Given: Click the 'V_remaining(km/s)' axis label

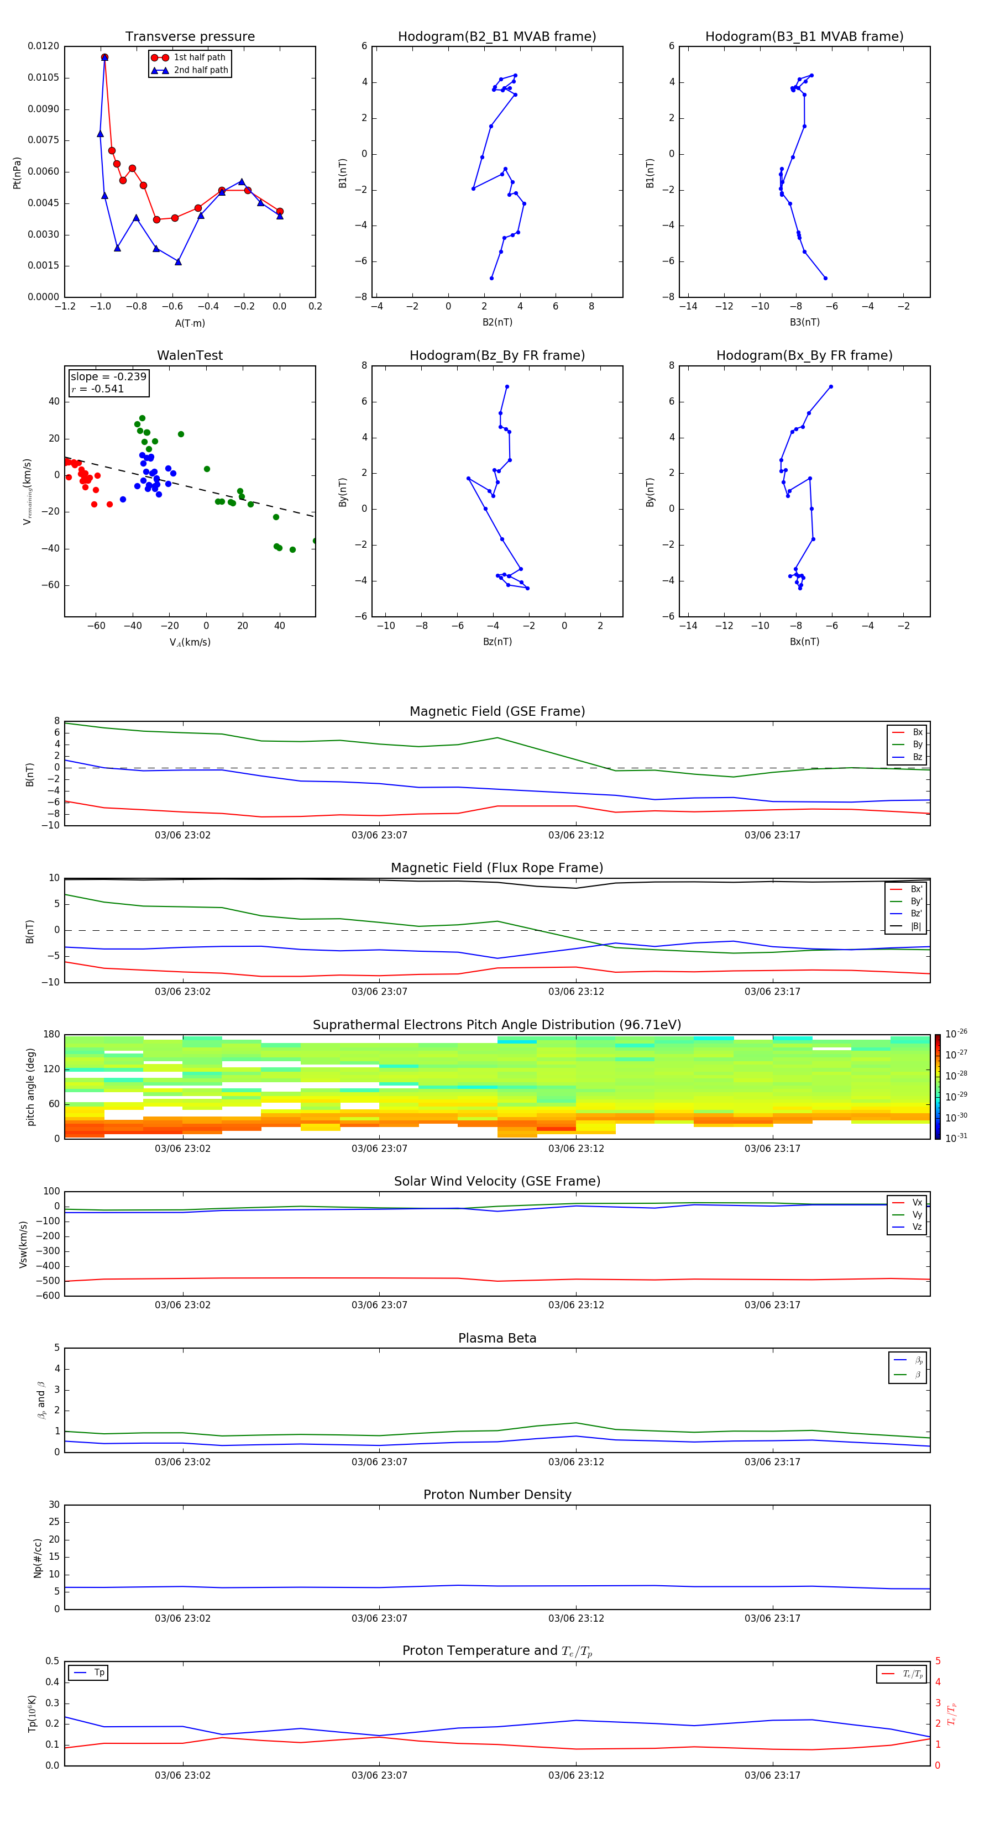Looking at the screenshot, I should tap(27, 491).
